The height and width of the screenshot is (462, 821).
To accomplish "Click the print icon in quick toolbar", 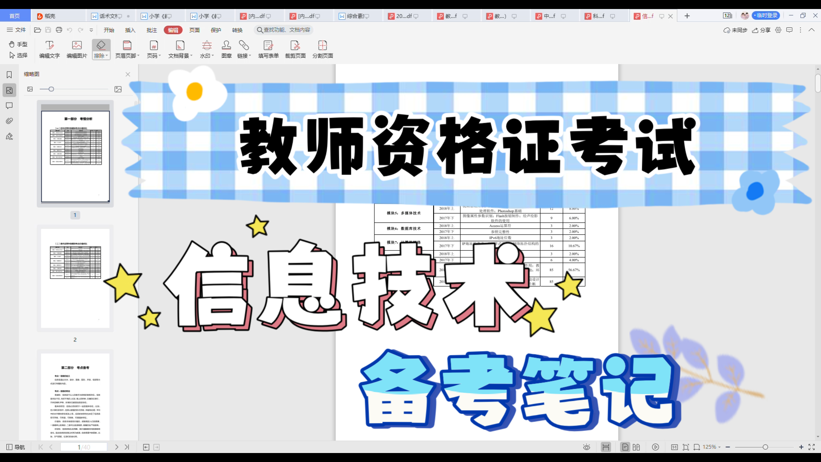I will point(59,30).
